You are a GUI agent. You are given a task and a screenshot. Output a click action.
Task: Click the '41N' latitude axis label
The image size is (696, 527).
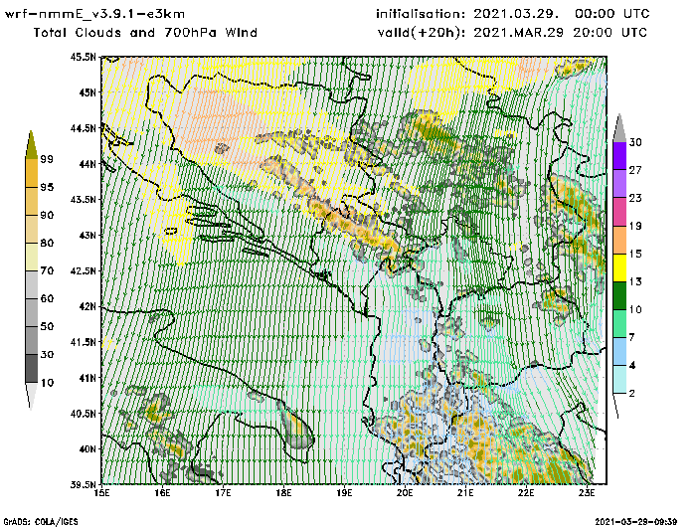click(x=87, y=378)
